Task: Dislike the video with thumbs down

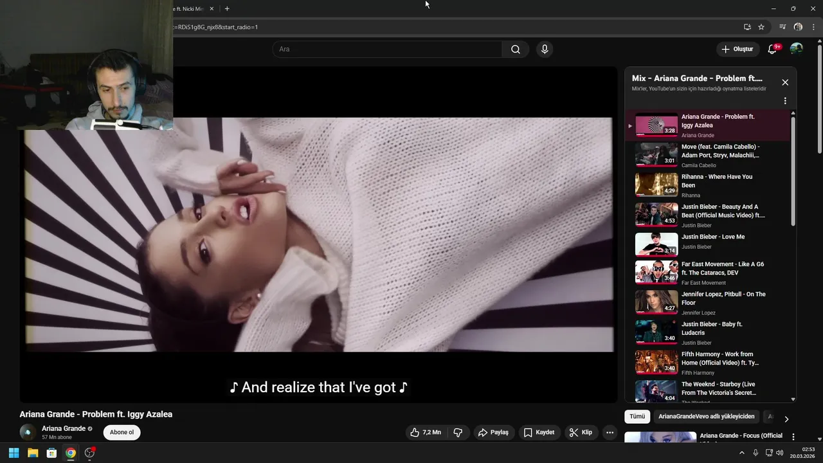Action: [x=458, y=433]
